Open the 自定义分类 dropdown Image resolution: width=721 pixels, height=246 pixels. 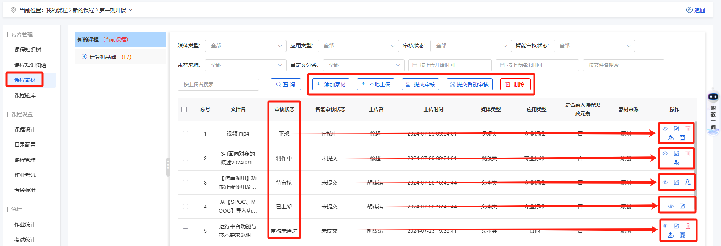tap(364, 65)
